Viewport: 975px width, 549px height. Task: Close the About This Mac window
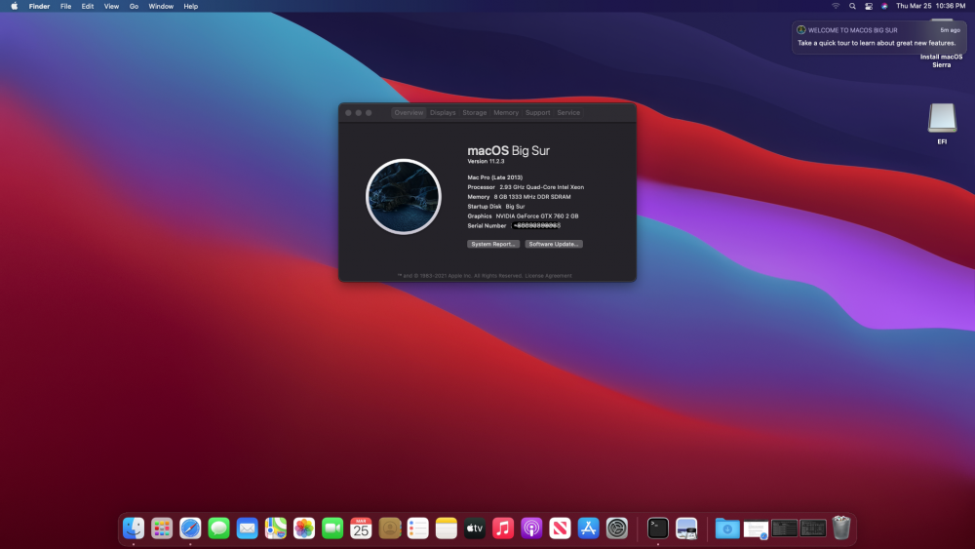348,112
